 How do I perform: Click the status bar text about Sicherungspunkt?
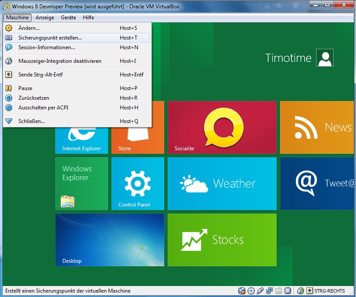point(68,291)
